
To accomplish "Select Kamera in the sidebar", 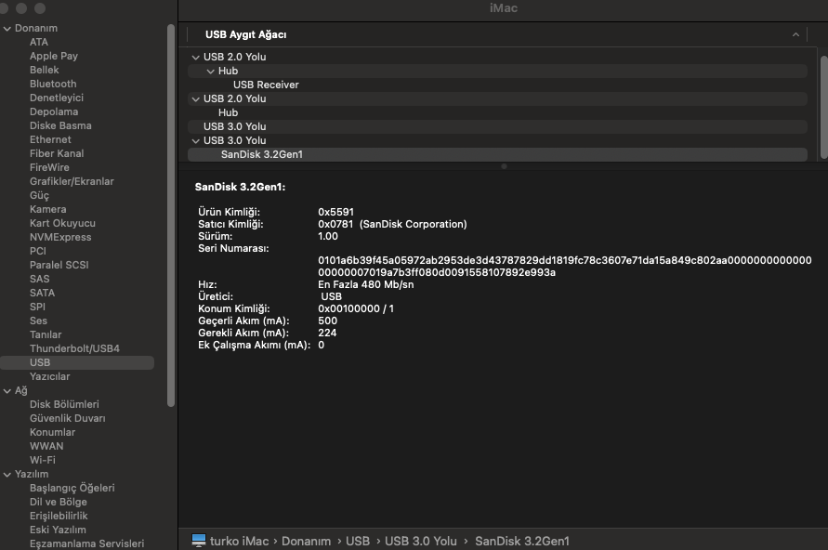I will [47, 209].
